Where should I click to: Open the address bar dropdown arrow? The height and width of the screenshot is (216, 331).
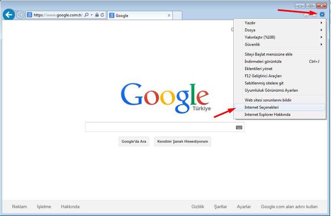[92, 15]
